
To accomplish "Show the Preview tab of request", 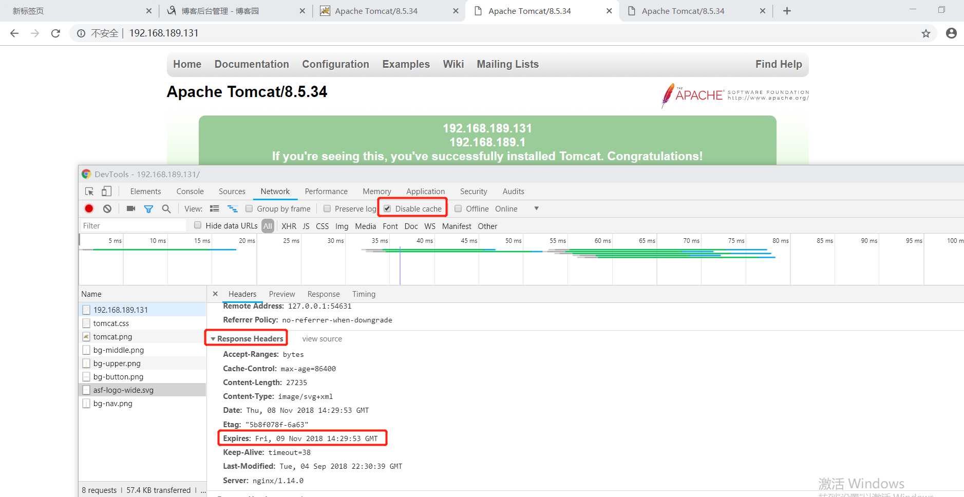I will pos(282,294).
